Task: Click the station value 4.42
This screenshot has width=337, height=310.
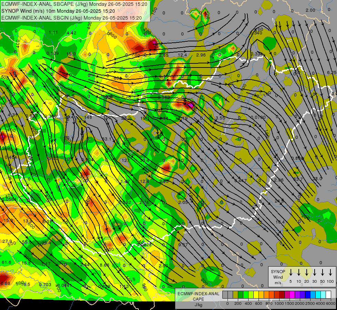Action: tap(71, 33)
